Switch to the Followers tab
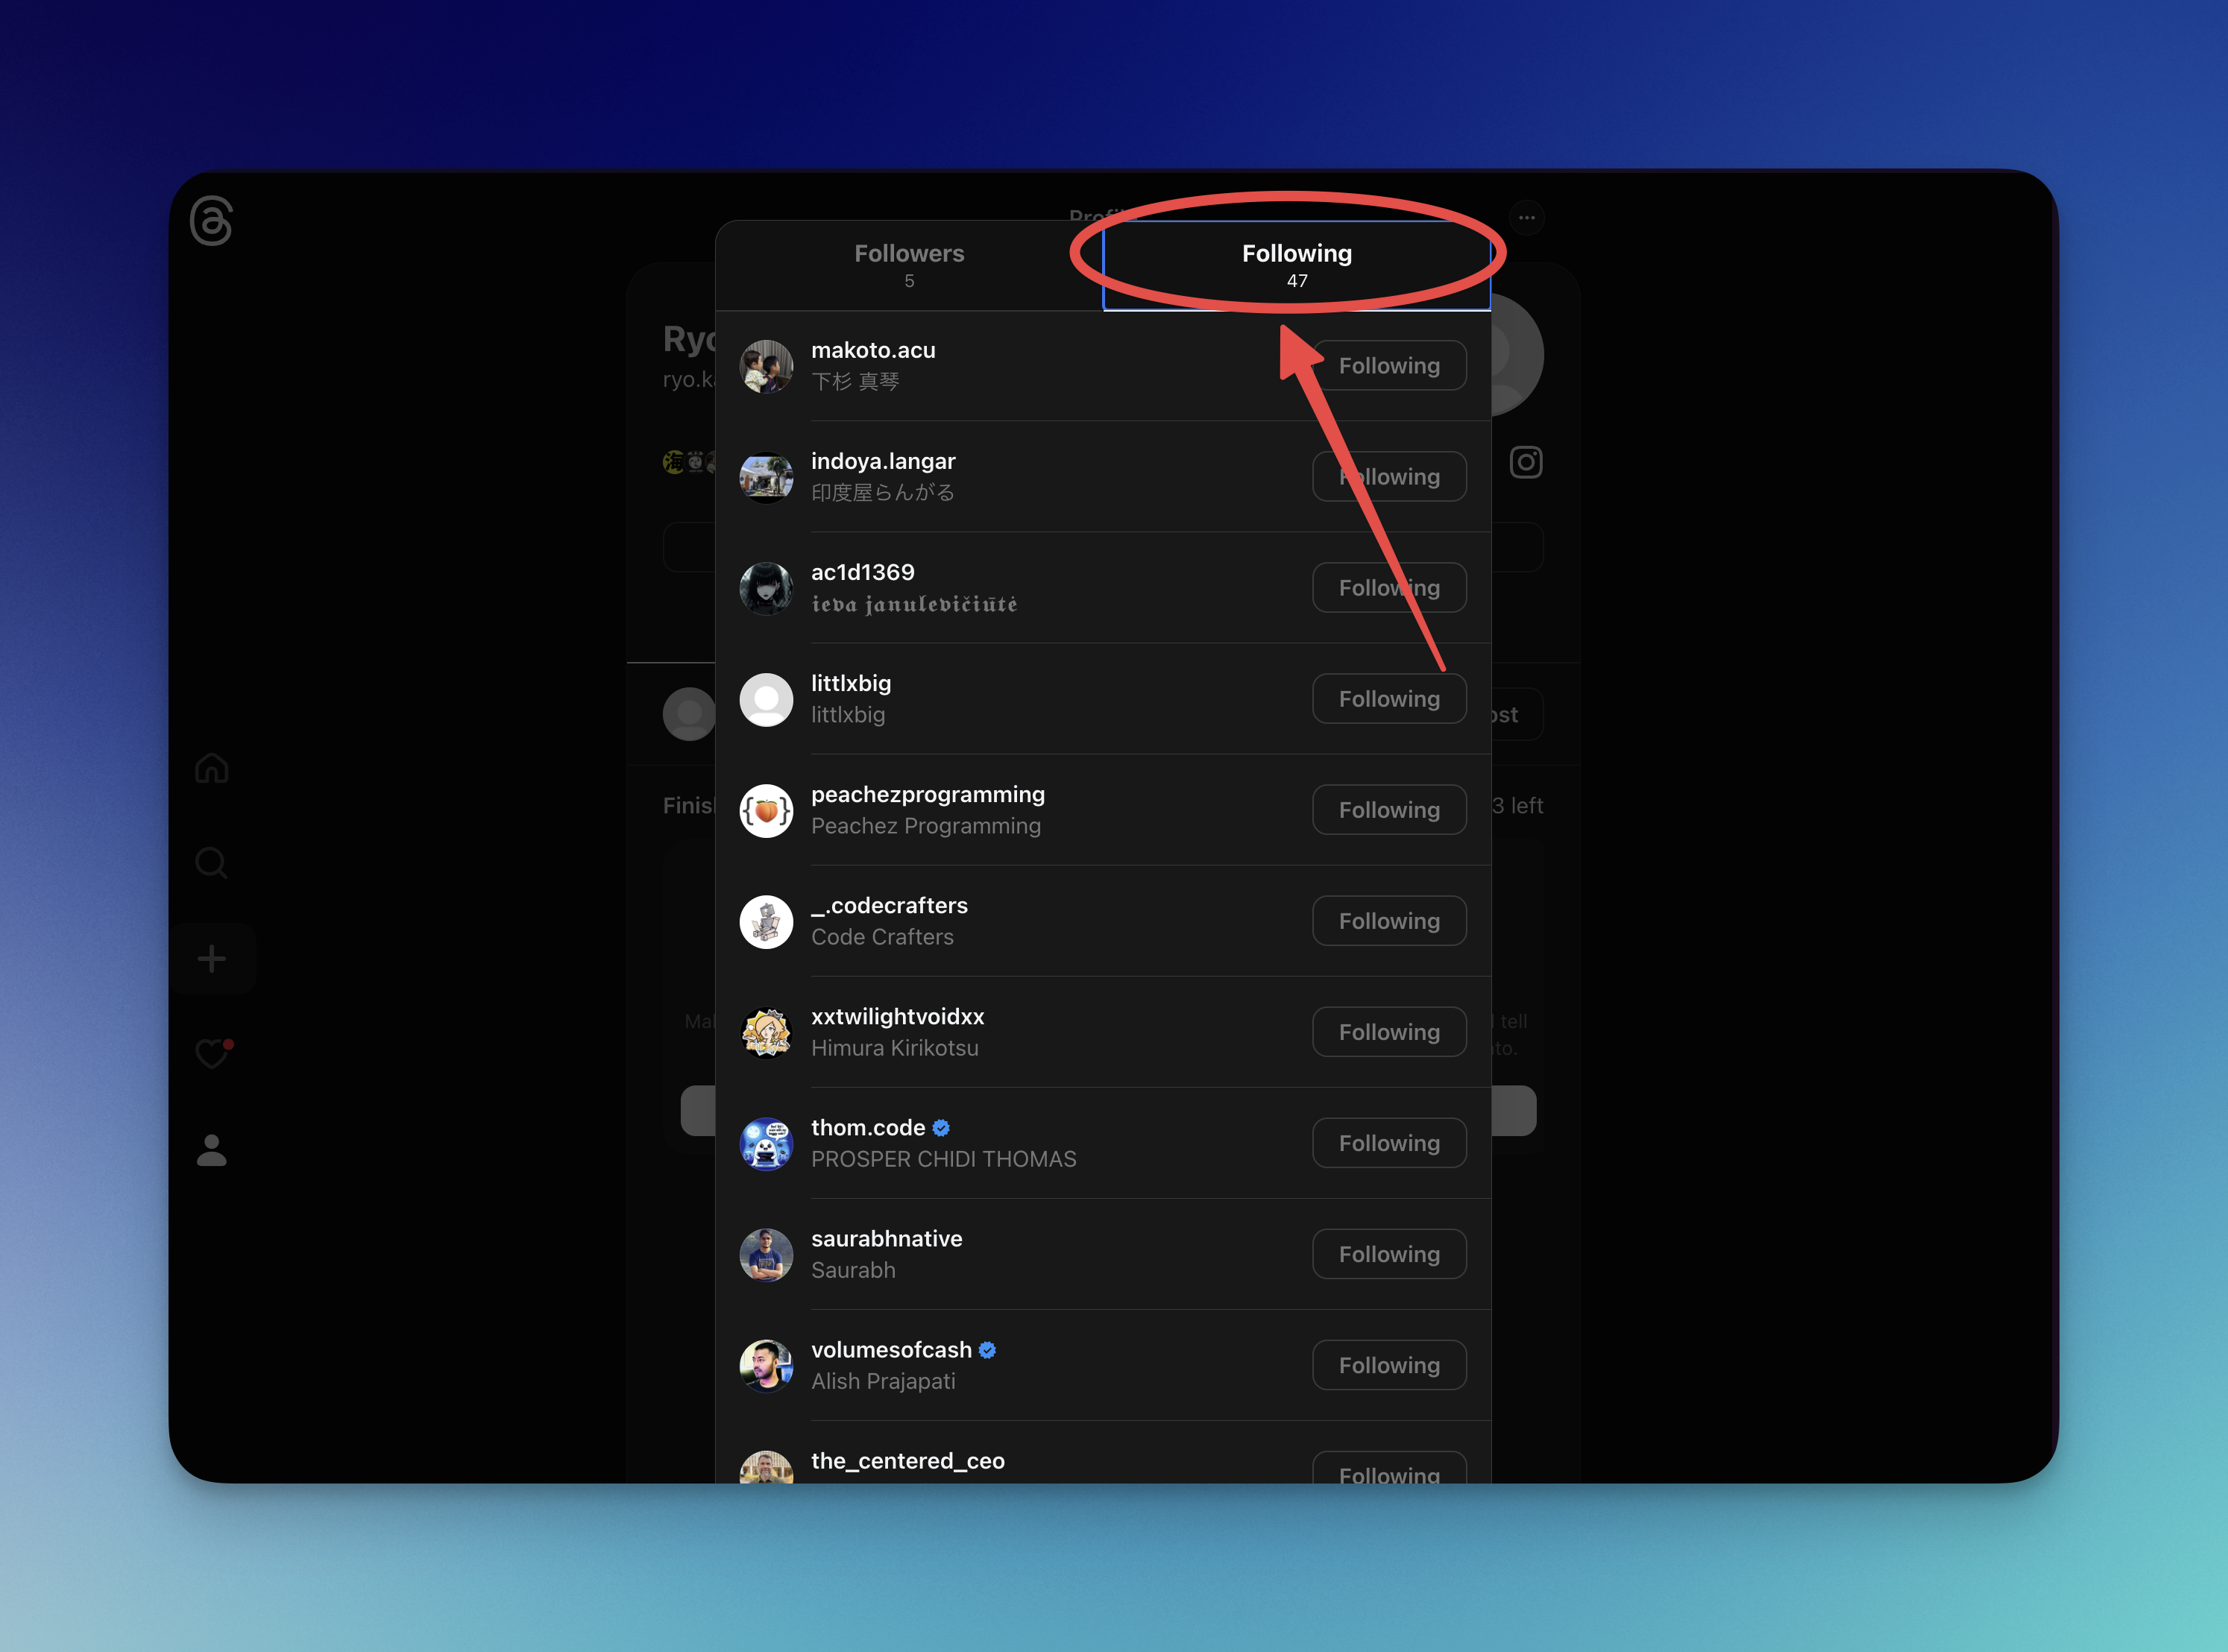Image resolution: width=2228 pixels, height=1652 pixels. pyautogui.click(x=909, y=265)
